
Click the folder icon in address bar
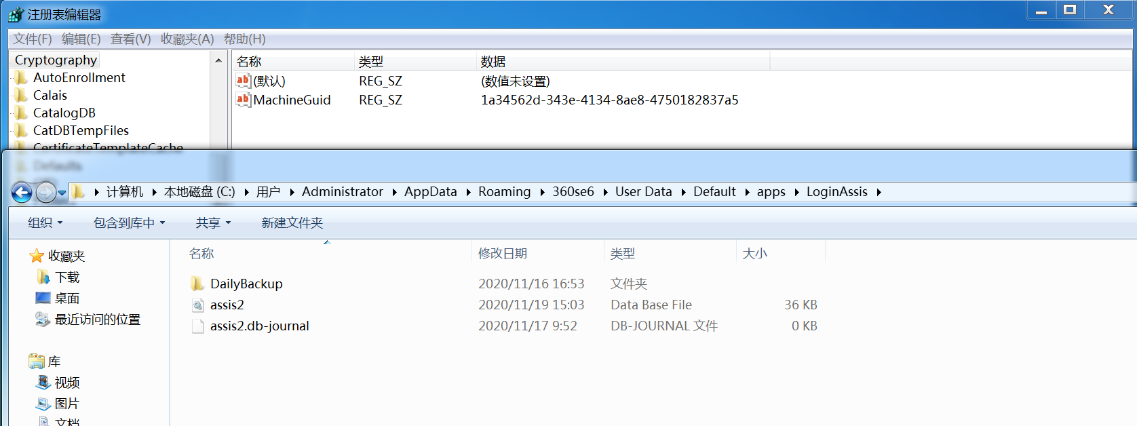(x=79, y=192)
